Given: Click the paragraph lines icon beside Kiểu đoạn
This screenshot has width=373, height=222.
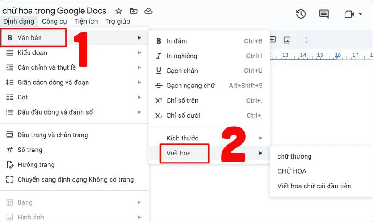Looking at the screenshot, I should tap(10, 52).
